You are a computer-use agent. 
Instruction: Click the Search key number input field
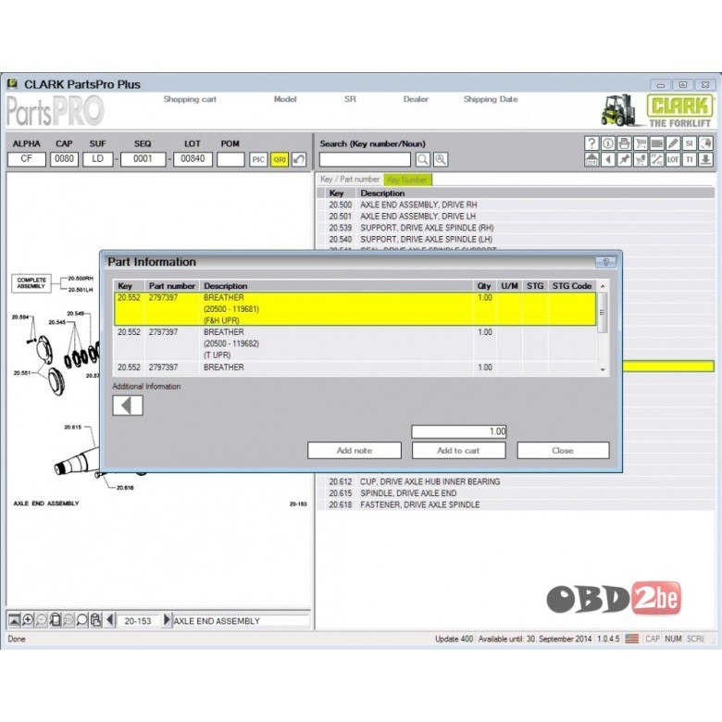click(365, 160)
